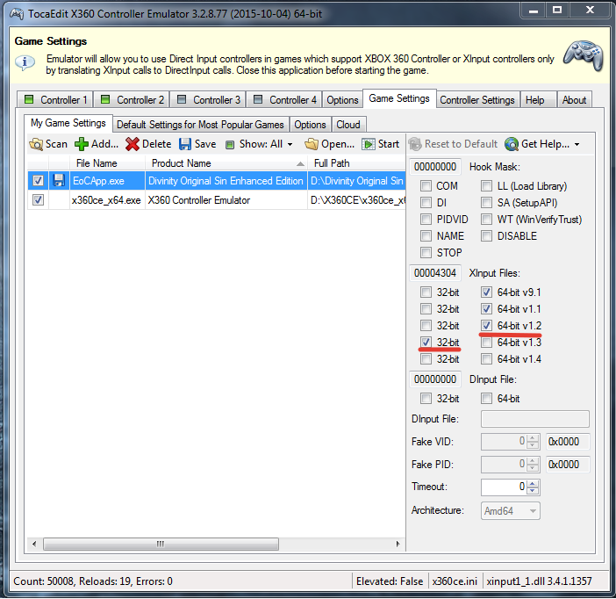
Task: Sort by Product Name column header
Action: point(226,163)
